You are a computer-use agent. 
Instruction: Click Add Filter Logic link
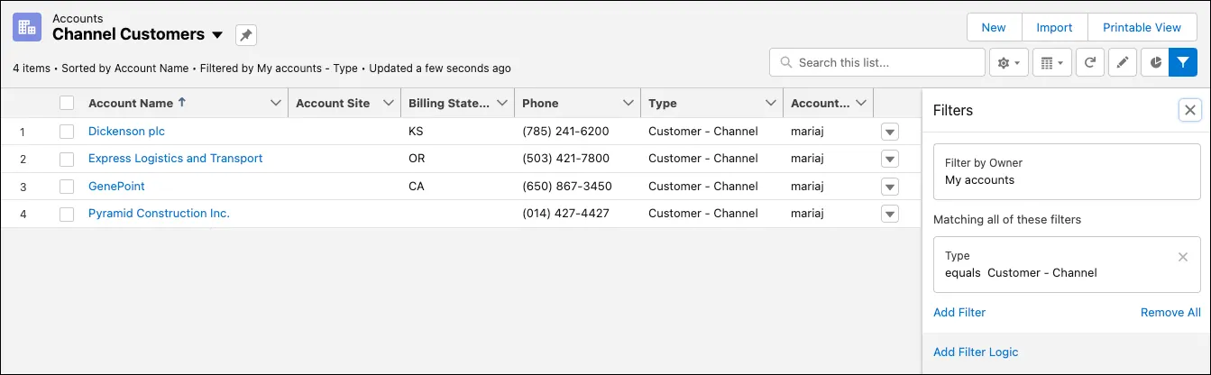coord(976,352)
